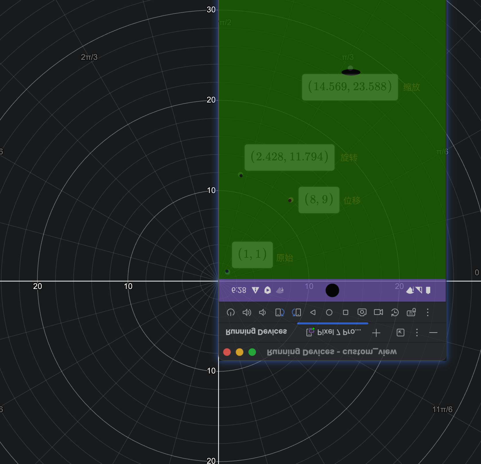The image size is (481, 464).
Task: Tap the back triangle navigation icon
Action: pos(313,312)
